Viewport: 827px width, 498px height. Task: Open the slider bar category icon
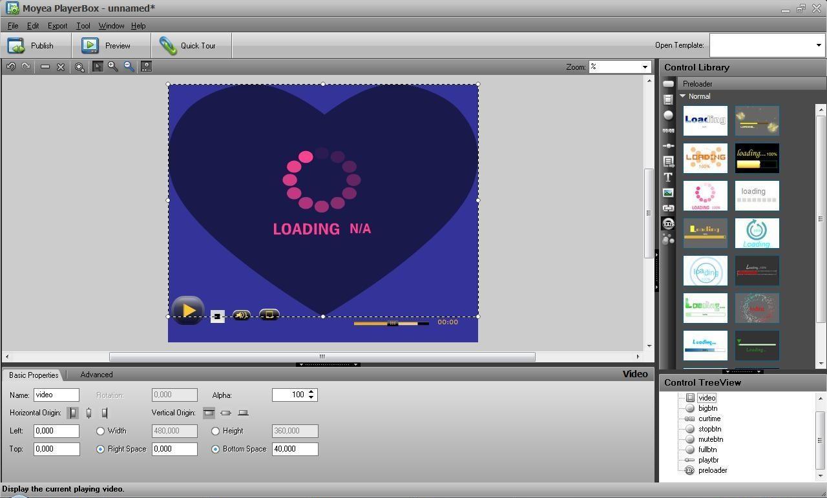click(x=668, y=146)
